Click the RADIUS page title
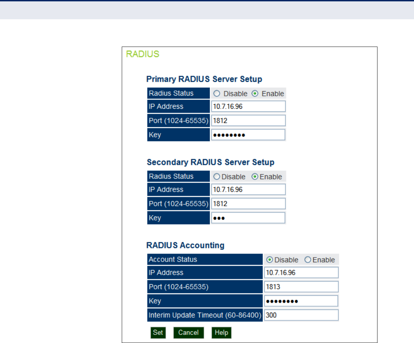Screen dimensions: 414x343 [142, 54]
